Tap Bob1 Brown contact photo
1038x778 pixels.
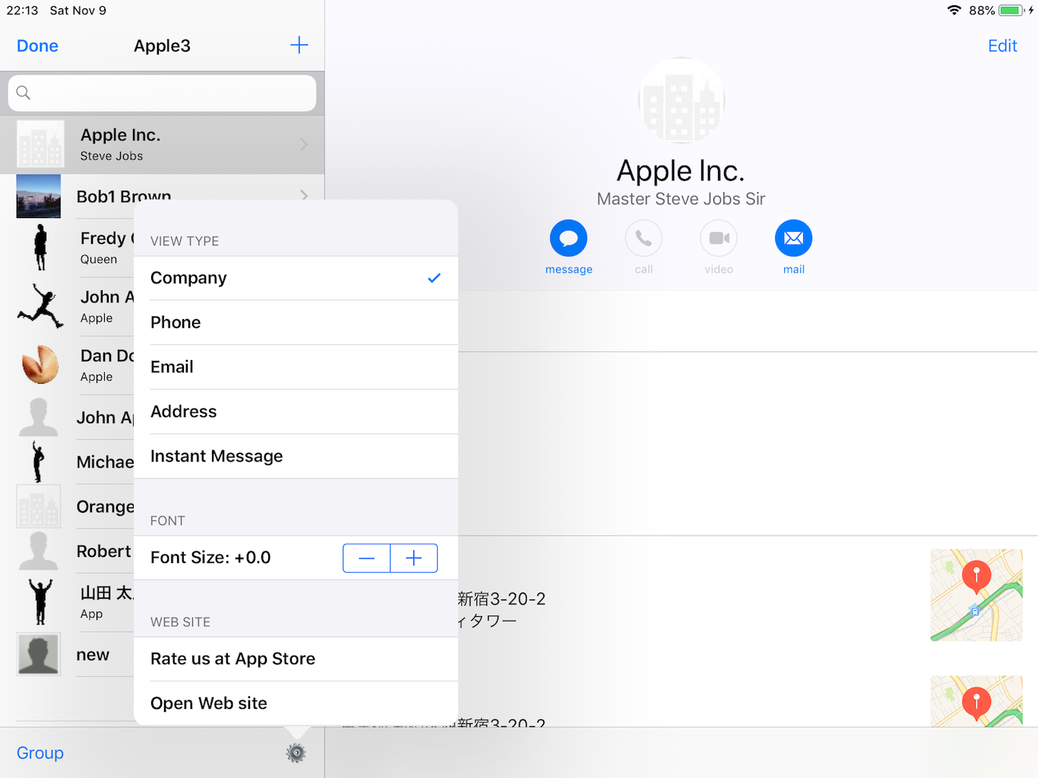[39, 196]
